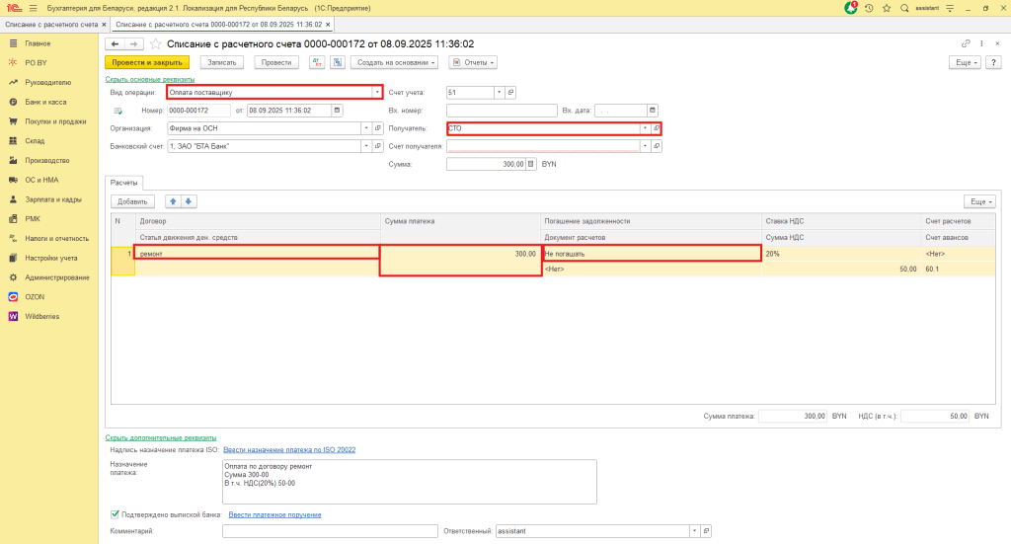Open the help question mark button

(x=993, y=62)
